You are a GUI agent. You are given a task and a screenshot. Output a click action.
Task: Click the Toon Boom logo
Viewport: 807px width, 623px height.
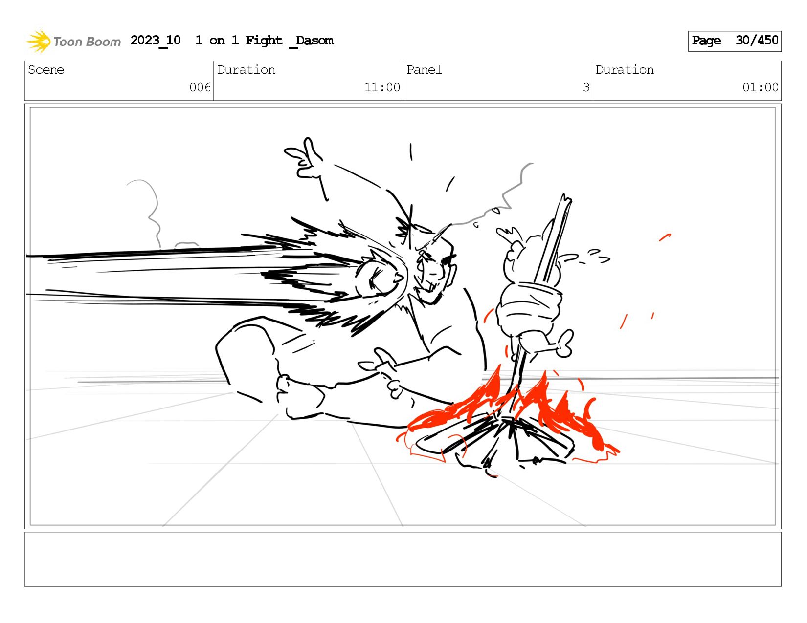click(x=73, y=41)
